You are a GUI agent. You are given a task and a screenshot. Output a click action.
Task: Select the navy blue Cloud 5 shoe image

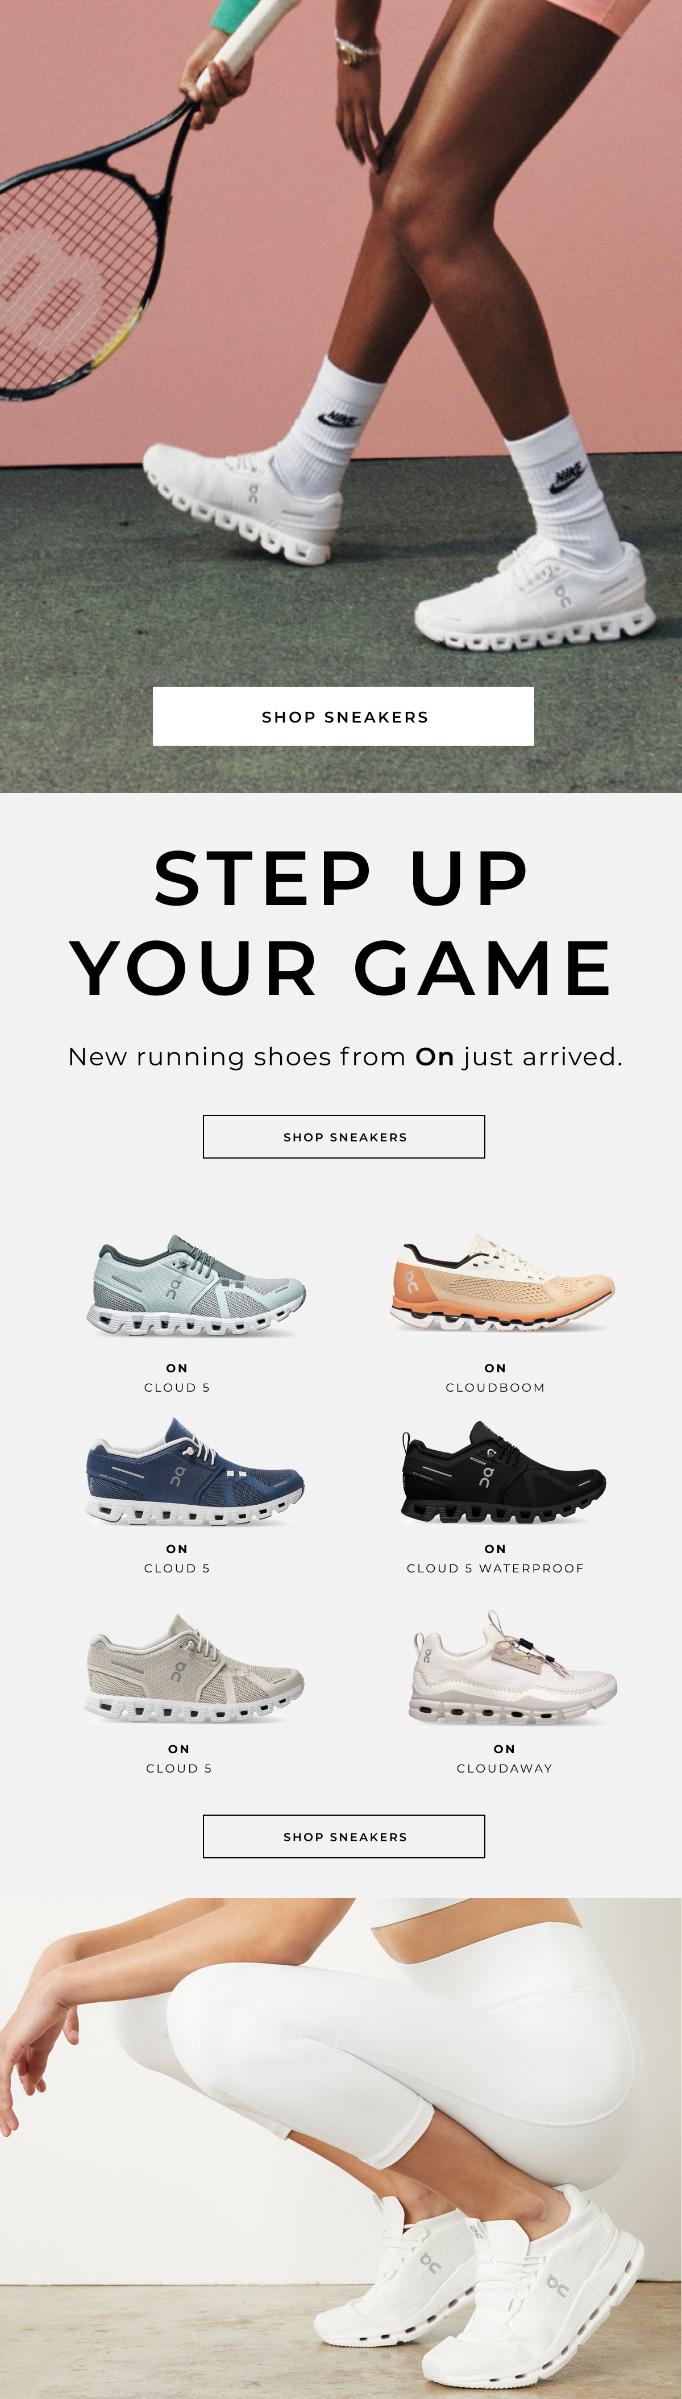click(x=196, y=1471)
